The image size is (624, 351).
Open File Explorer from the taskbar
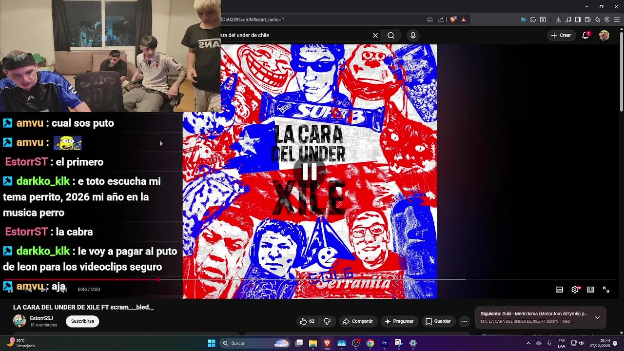313,343
